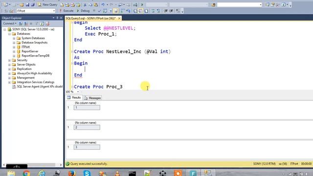Image resolution: width=313 pixels, height=176 pixels.
Task: Toggle Include Actual Execution Plan icon
Action: [x=122, y=11]
